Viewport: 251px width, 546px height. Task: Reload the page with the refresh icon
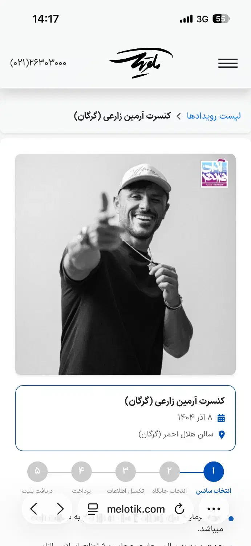pos(179,509)
